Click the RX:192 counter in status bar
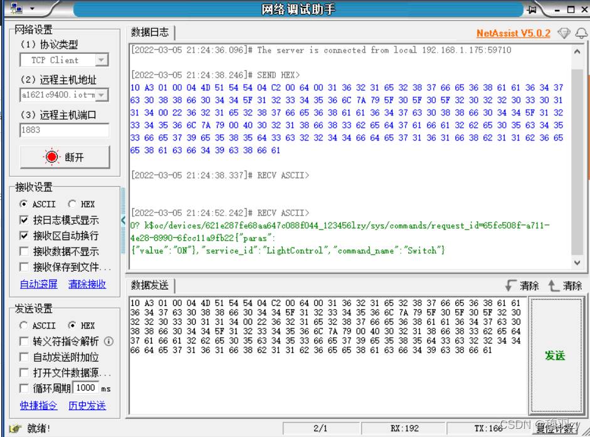Image resolution: width=590 pixels, height=437 pixels. pos(404,428)
